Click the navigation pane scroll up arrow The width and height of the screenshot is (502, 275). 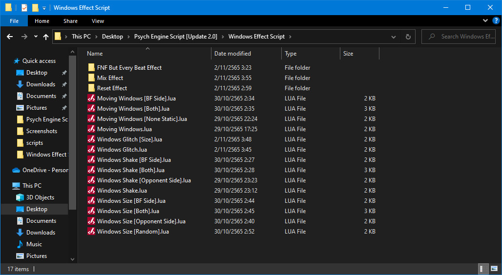(x=72, y=52)
